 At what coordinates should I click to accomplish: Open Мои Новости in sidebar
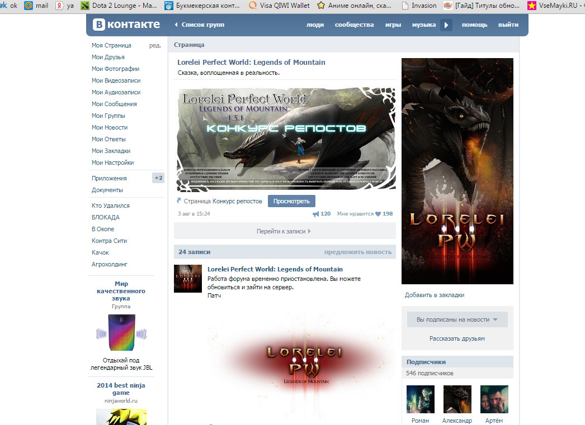click(x=110, y=127)
